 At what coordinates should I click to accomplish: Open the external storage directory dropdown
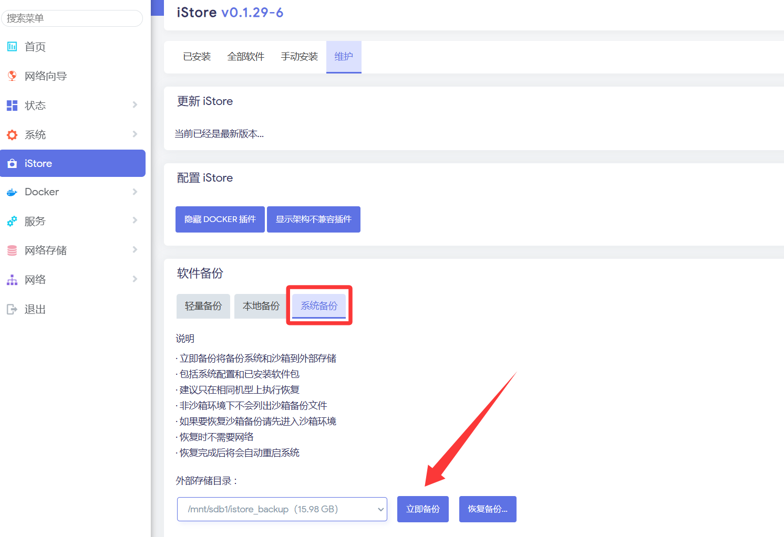click(x=282, y=509)
